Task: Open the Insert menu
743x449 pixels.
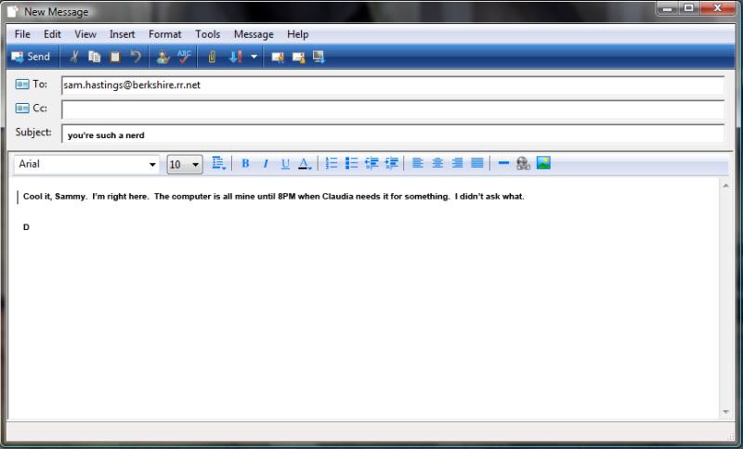Action: pyautogui.click(x=123, y=34)
